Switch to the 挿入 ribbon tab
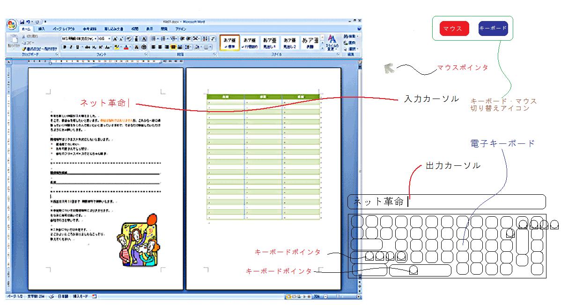561x305 pixels. pos(42,29)
